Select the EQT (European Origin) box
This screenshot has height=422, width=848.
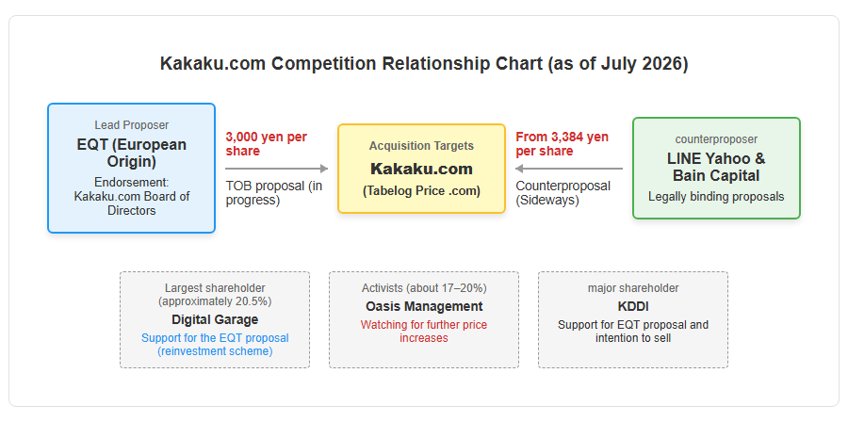click(x=131, y=168)
